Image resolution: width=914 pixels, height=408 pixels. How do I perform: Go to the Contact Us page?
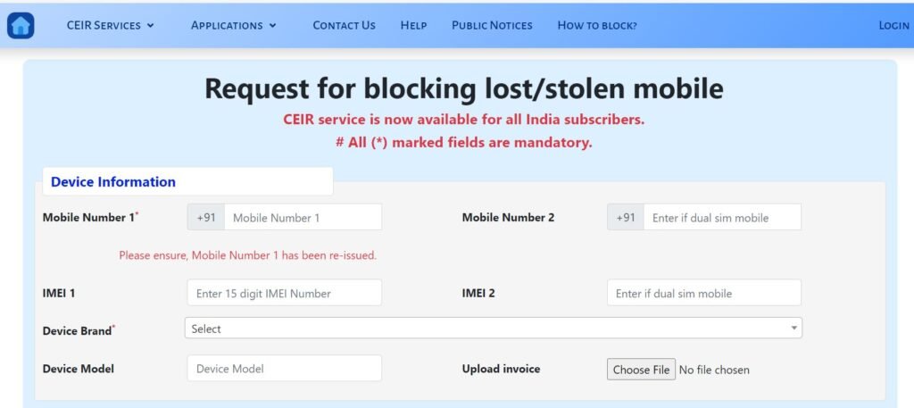click(344, 25)
